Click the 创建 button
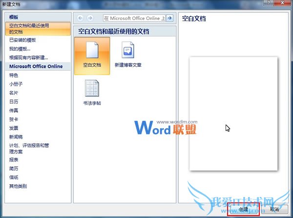Viewport: 293px width, 218px height. (x=244, y=209)
